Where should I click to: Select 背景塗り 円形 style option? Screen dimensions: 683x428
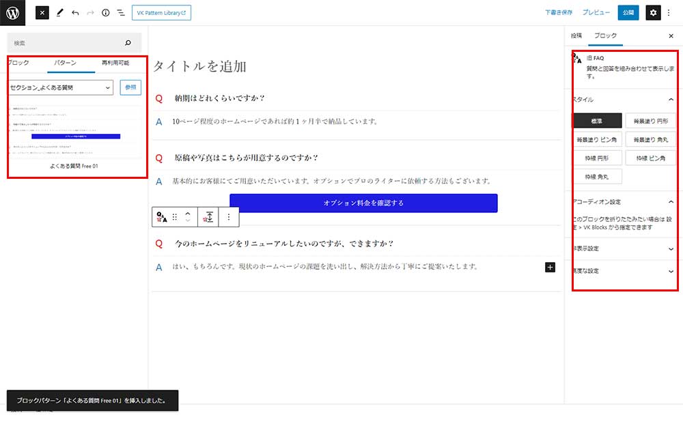coord(650,120)
